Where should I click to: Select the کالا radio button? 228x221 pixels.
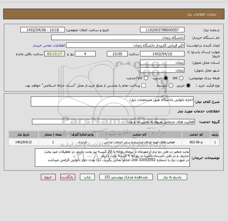click(181, 78)
